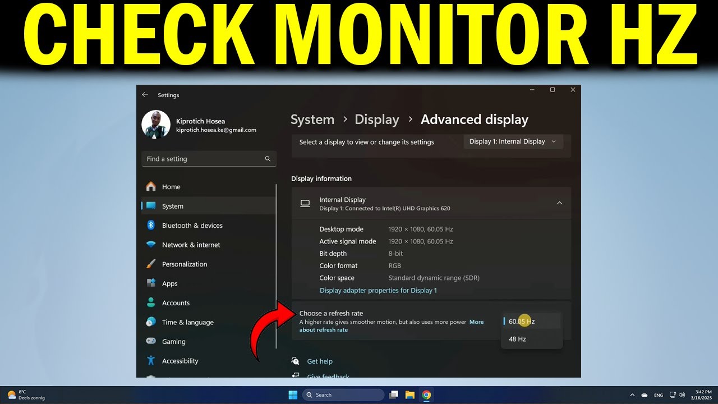Image resolution: width=718 pixels, height=404 pixels.
Task: Select the 60.05 Hz refresh rate option
Action: [x=531, y=322]
